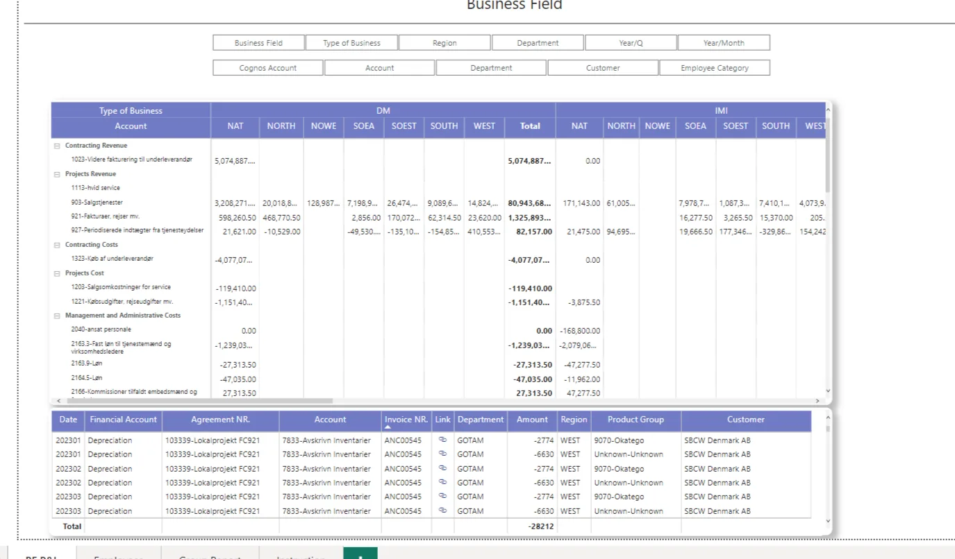The image size is (955, 559).
Task: Select the Department button beside Customer
Action: click(491, 68)
